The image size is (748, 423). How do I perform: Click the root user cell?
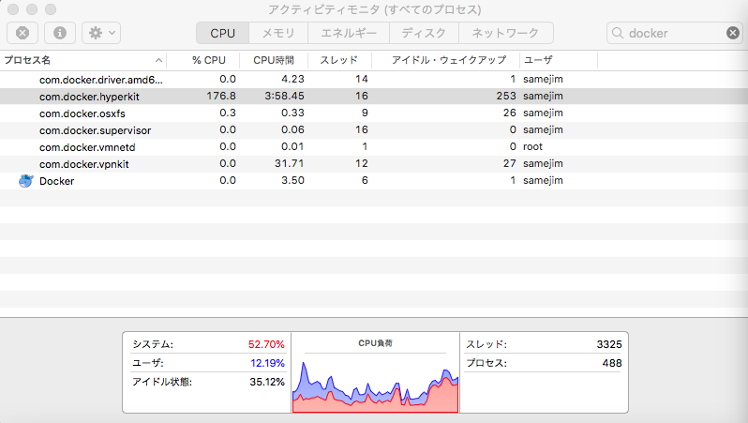pyautogui.click(x=532, y=146)
